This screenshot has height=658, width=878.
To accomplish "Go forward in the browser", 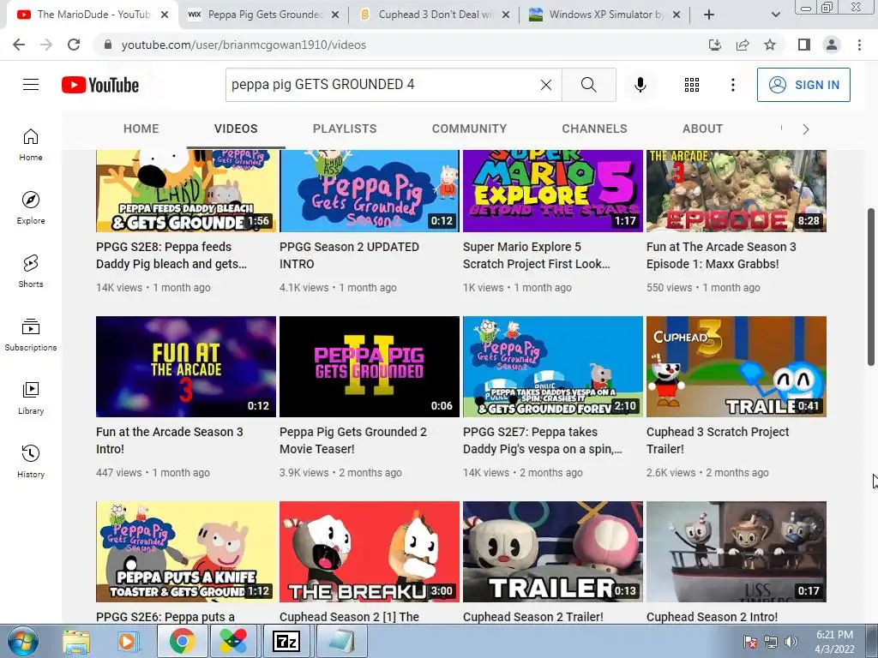I will pos(46,45).
